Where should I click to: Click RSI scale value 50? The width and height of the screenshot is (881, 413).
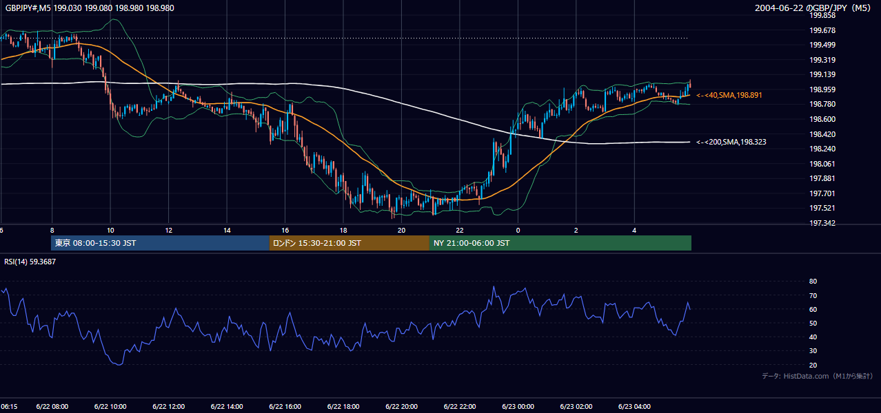(813, 323)
